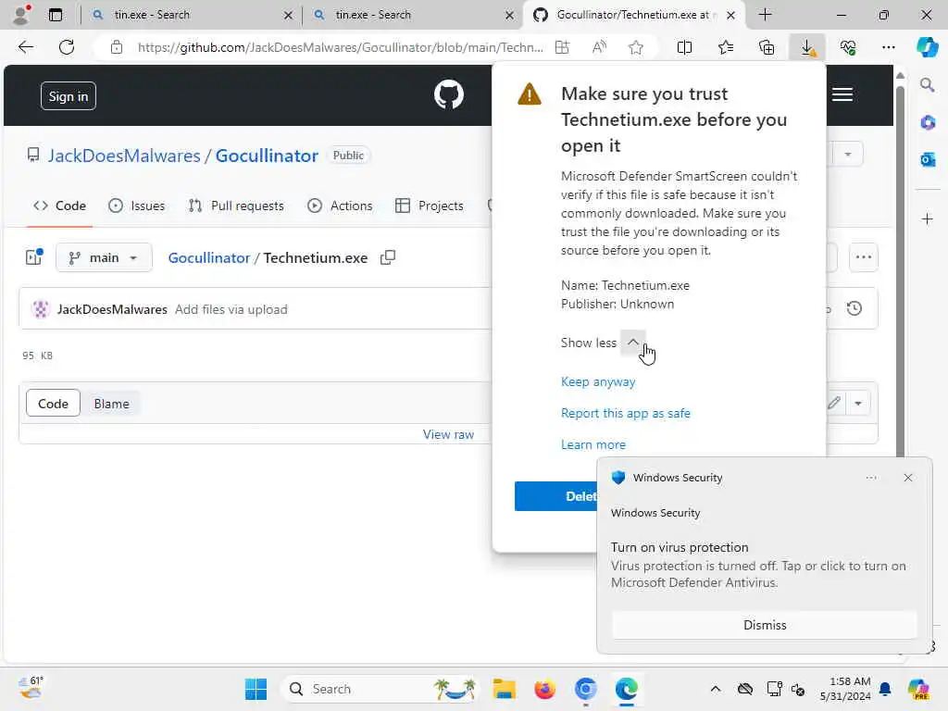Open Windows Security notification options
The image size is (948, 711).
coord(871,478)
